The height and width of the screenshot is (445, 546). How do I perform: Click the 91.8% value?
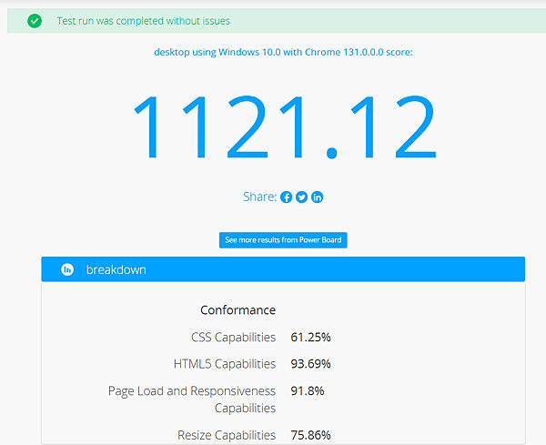[x=308, y=390]
